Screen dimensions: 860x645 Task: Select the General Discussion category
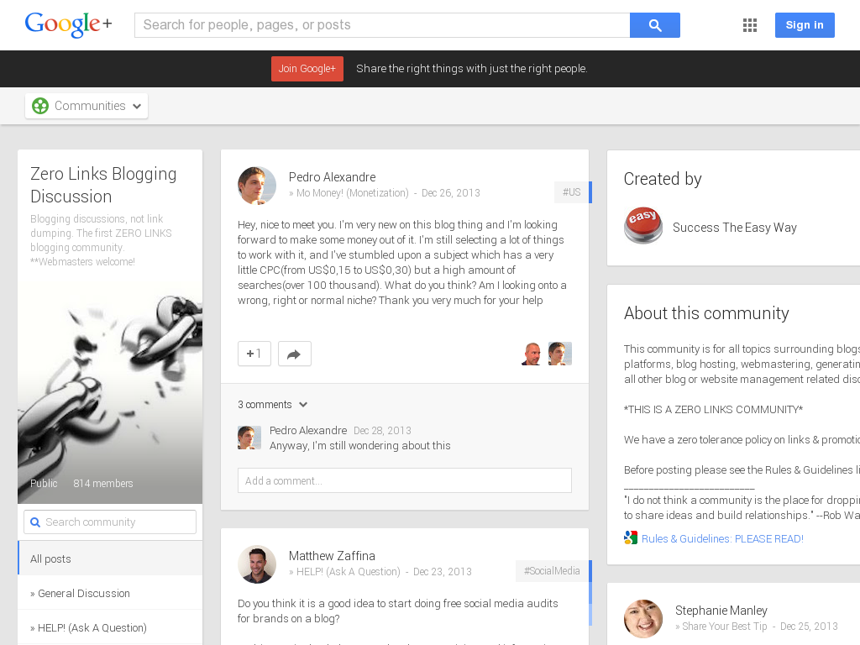pyautogui.click(x=110, y=594)
